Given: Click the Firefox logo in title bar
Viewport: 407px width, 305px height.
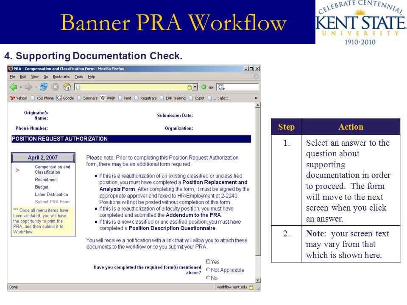Looking at the screenshot, I should coord(11,69).
